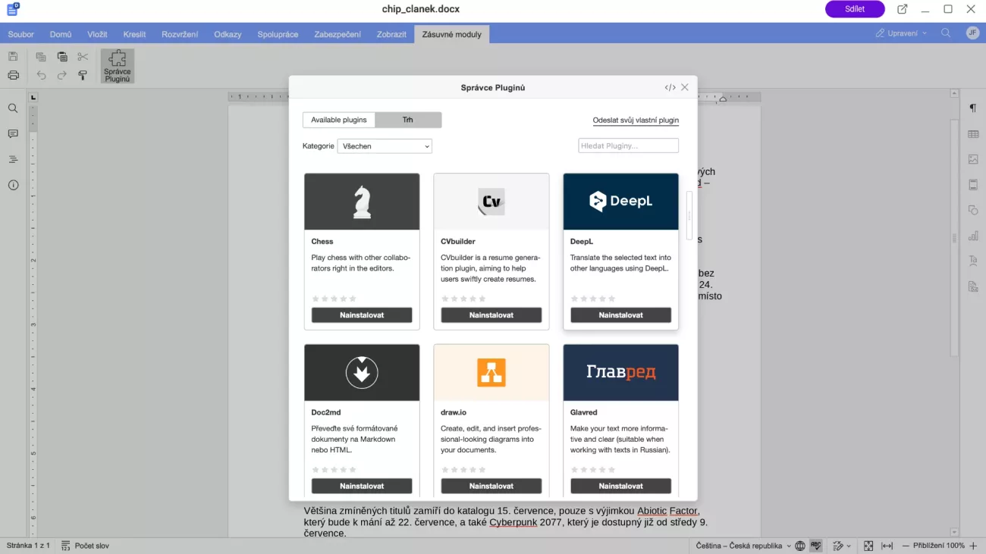Image resolution: width=986 pixels, height=554 pixels.
Task: Open the search icon in left sidebar
Action: (13, 108)
